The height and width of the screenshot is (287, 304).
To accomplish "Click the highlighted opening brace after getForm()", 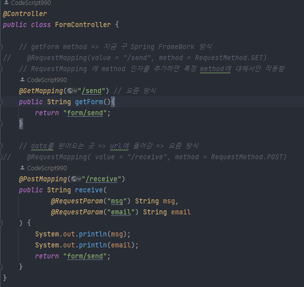I will (113, 102).
